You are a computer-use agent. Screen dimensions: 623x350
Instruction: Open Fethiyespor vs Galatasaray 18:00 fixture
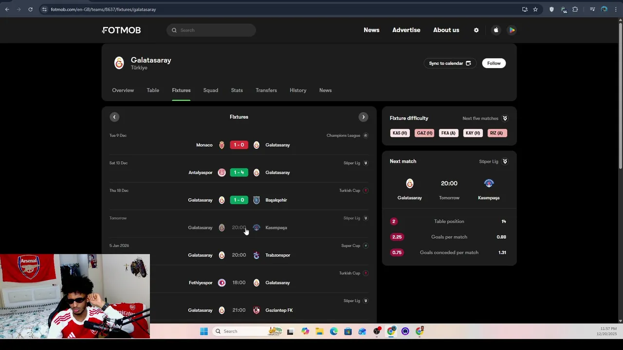(x=239, y=283)
